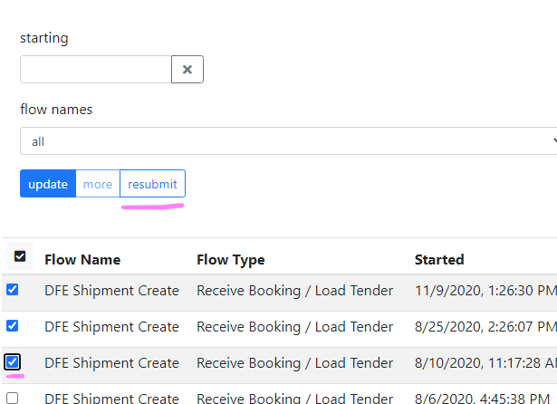This screenshot has width=557, height=404.
Task: Open the flow names dropdown showing all
Action: point(288,141)
